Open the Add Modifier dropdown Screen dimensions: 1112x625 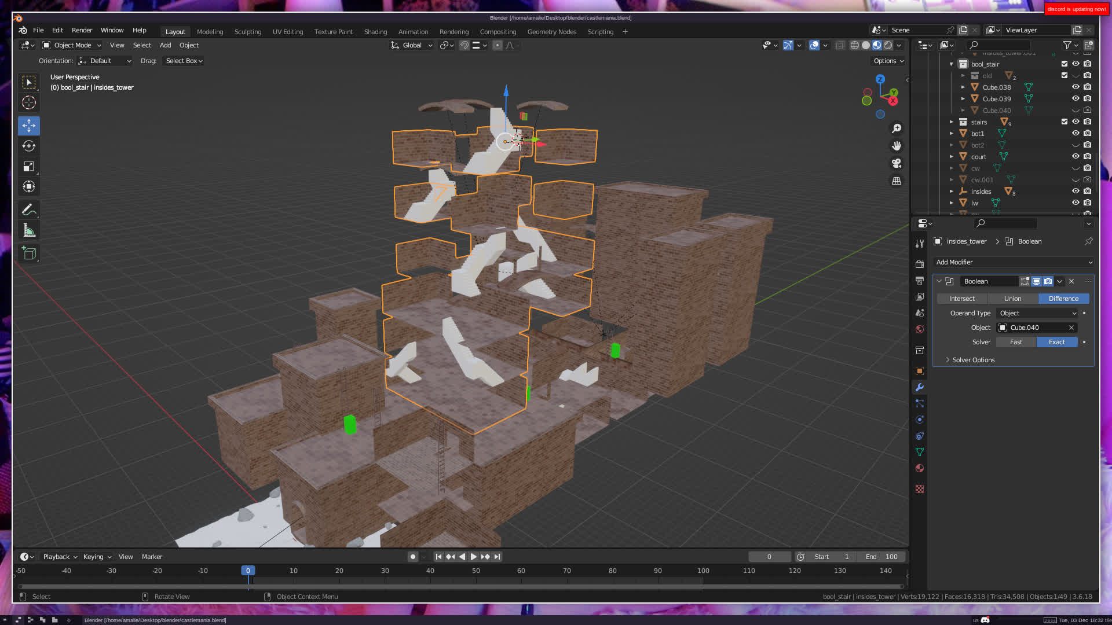click(x=1013, y=262)
